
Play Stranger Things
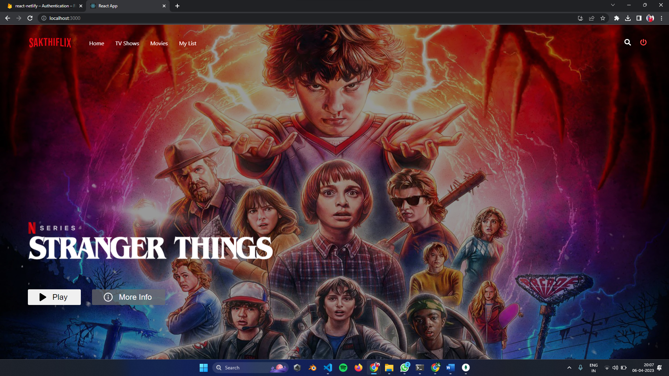pos(54,297)
